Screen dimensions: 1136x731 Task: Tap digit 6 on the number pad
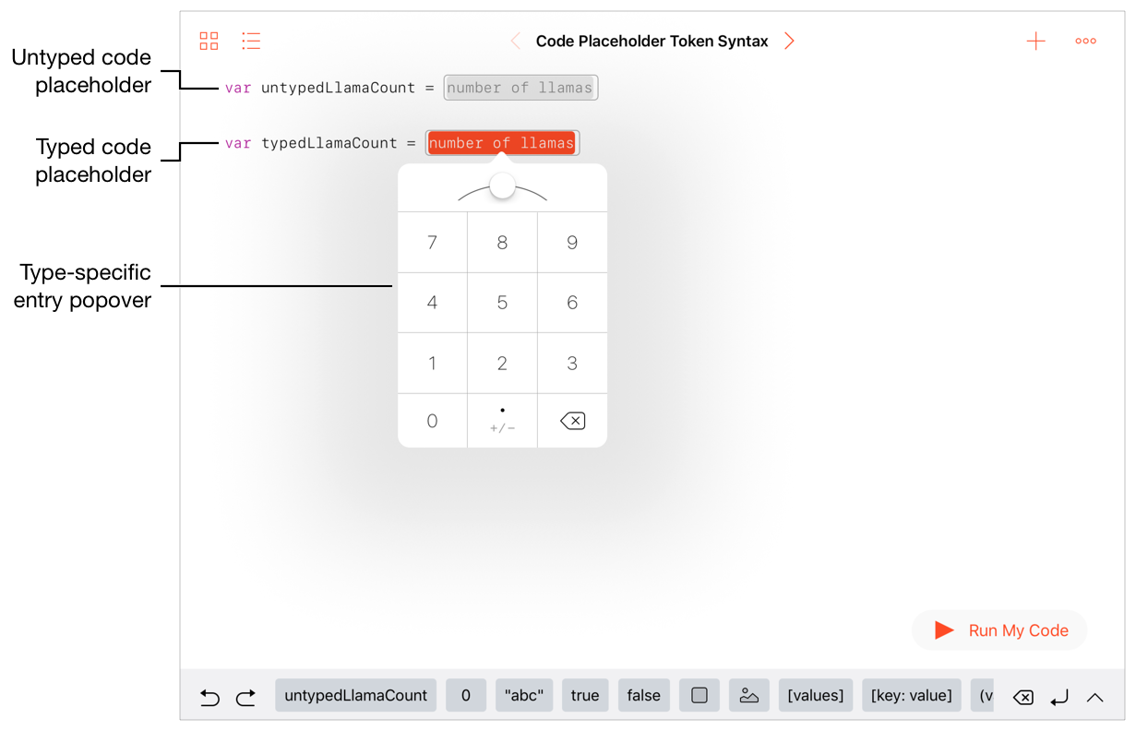(x=572, y=303)
